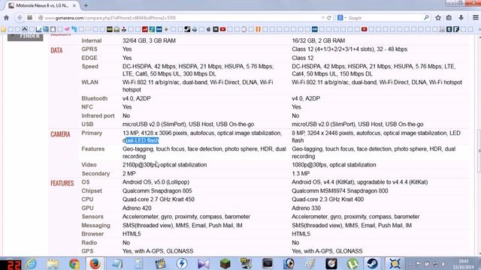Click the Chipset row label
The image size is (481, 270).
point(92,190)
